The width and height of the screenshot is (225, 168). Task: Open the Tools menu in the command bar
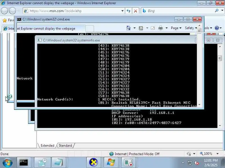pos(208,28)
